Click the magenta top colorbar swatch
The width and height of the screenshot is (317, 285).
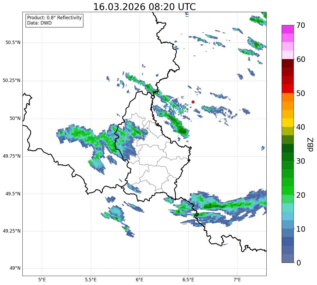click(287, 29)
